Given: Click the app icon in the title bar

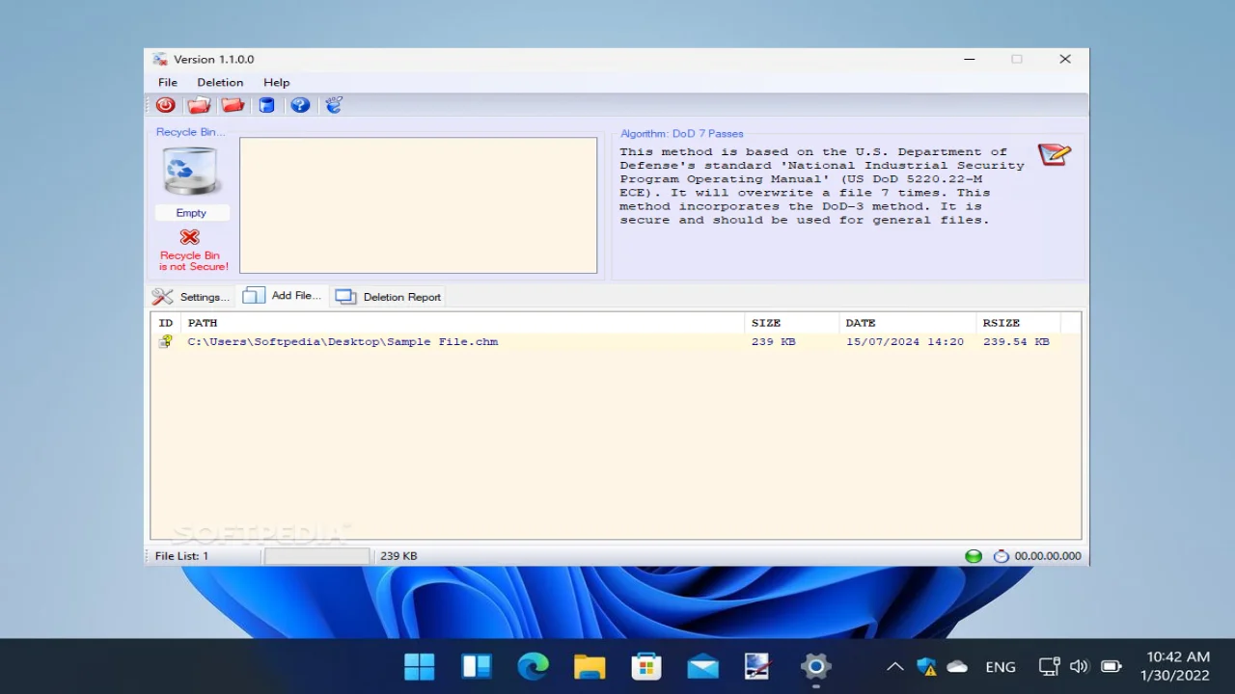Looking at the screenshot, I should pos(160,60).
